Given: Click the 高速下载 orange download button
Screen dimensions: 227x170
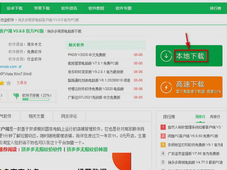Looking at the screenshot, I should [189, 87].
